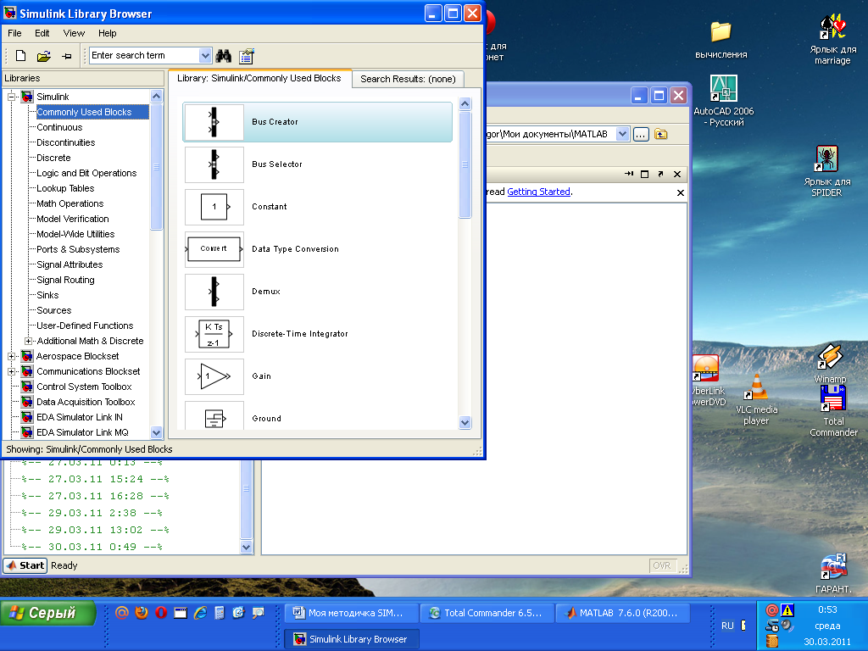868x651 pixels.
Task: Select the Discrete-Time Integrator block icon
Action: 214,334
